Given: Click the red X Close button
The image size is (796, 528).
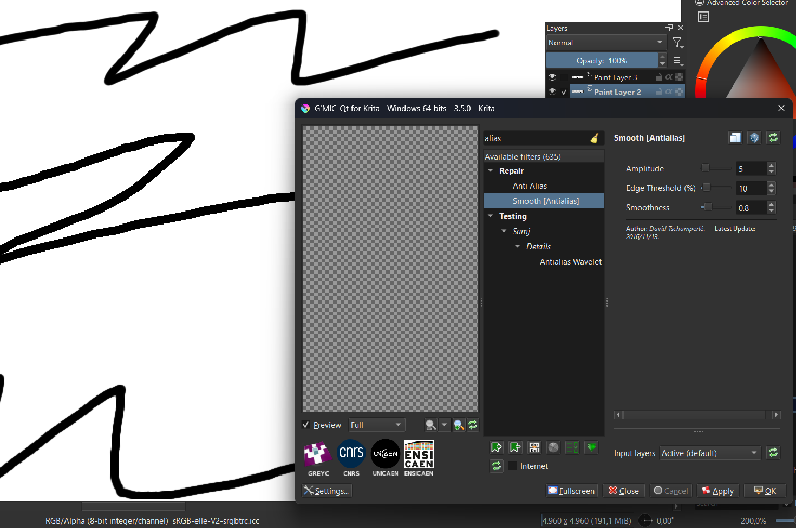Looking at the screenshot, I should point(624,491).
